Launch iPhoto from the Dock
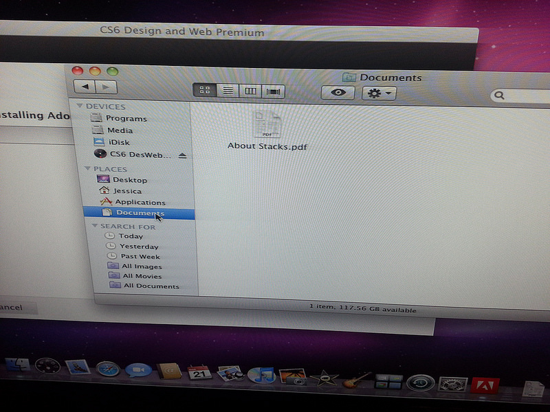This screenshot has height=412, width=550. (x=293, y=376)
